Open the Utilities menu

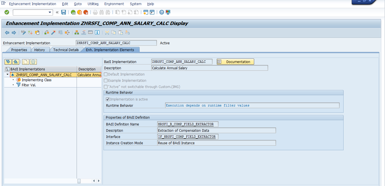(93, 4)
